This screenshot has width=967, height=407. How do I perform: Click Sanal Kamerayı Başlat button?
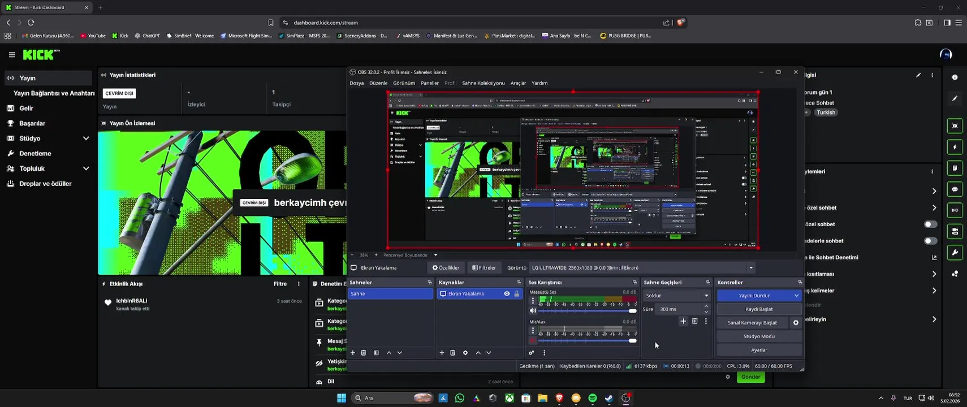pyautogui.click(x=752, y=323)
